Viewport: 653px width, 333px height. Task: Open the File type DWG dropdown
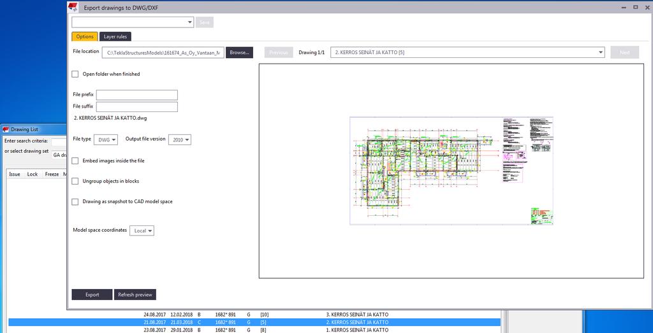106,139
